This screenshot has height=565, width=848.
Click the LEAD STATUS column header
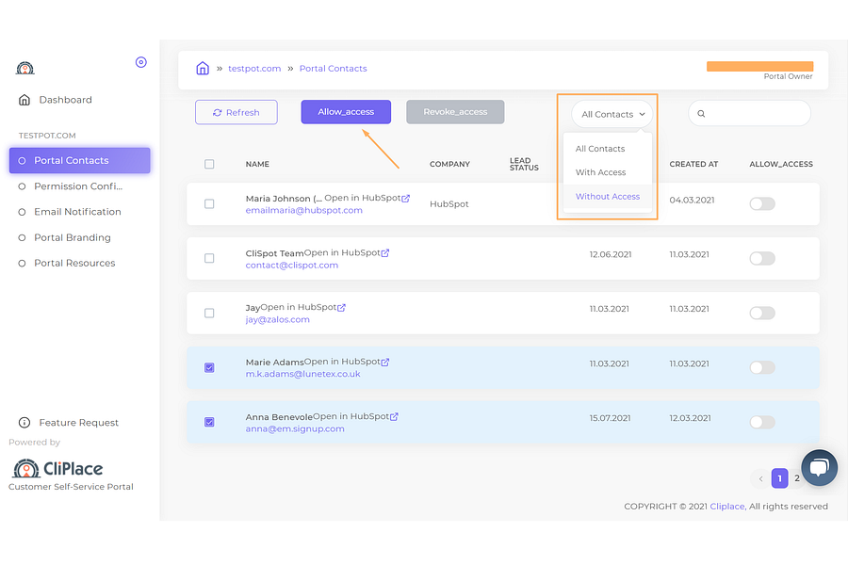click(524, 165)
